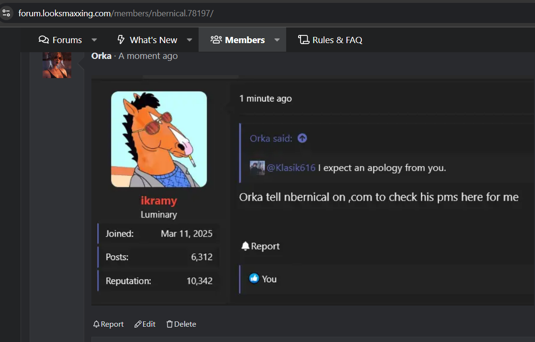
Task: Click the trash can Delete icon
Action: pos(169,324)
